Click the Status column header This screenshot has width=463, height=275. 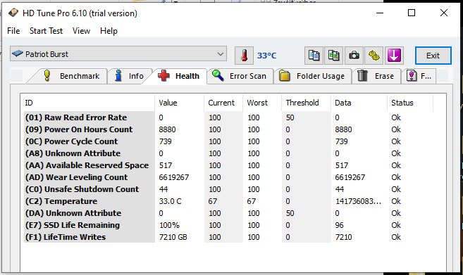point(410,103)
